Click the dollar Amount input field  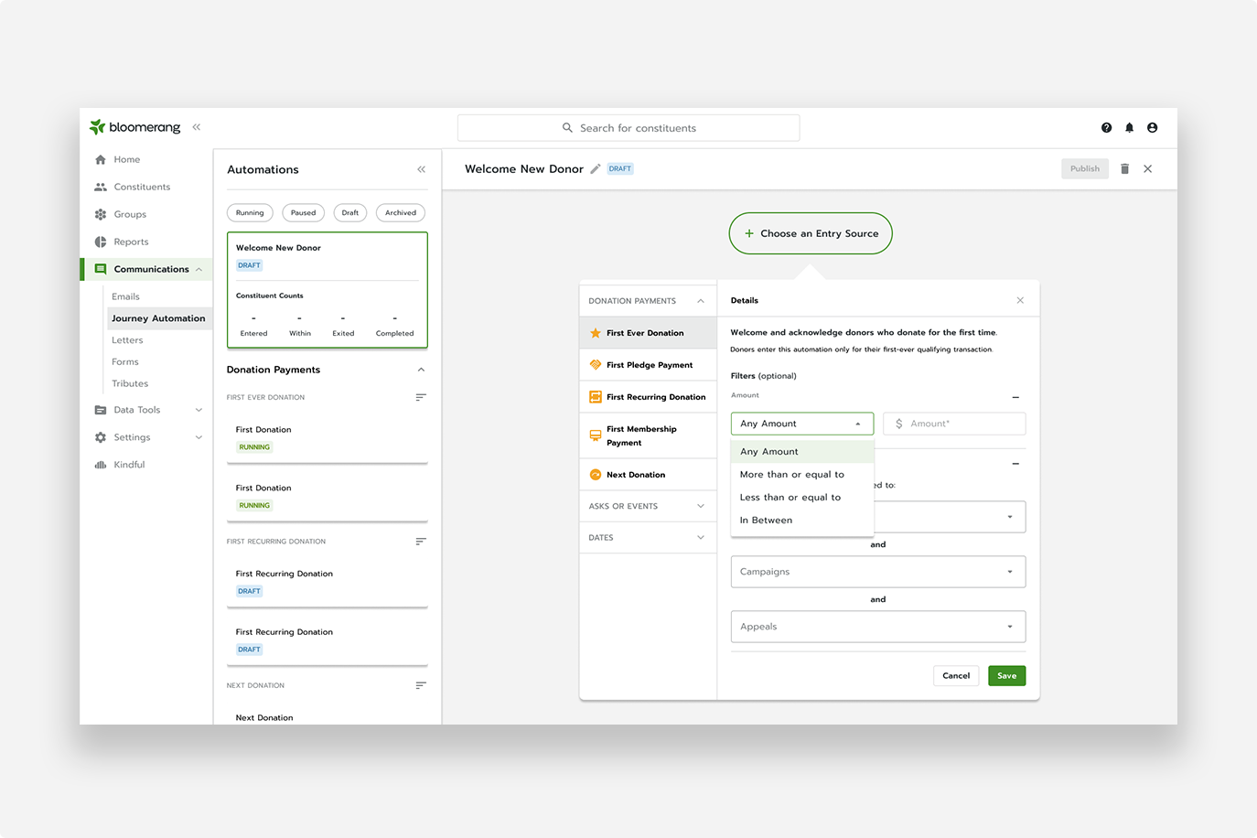pos(954,424)
